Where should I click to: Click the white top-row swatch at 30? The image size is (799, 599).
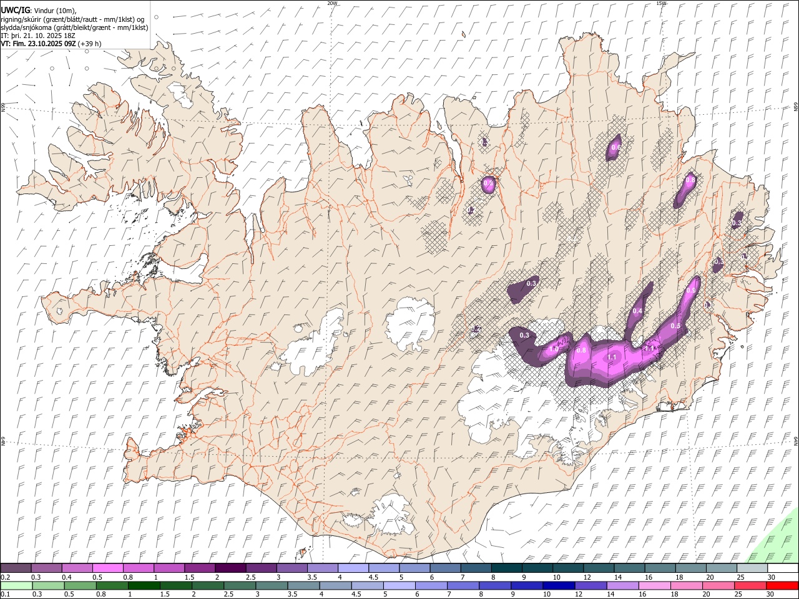pyautogui.click(x=782, y=568)
